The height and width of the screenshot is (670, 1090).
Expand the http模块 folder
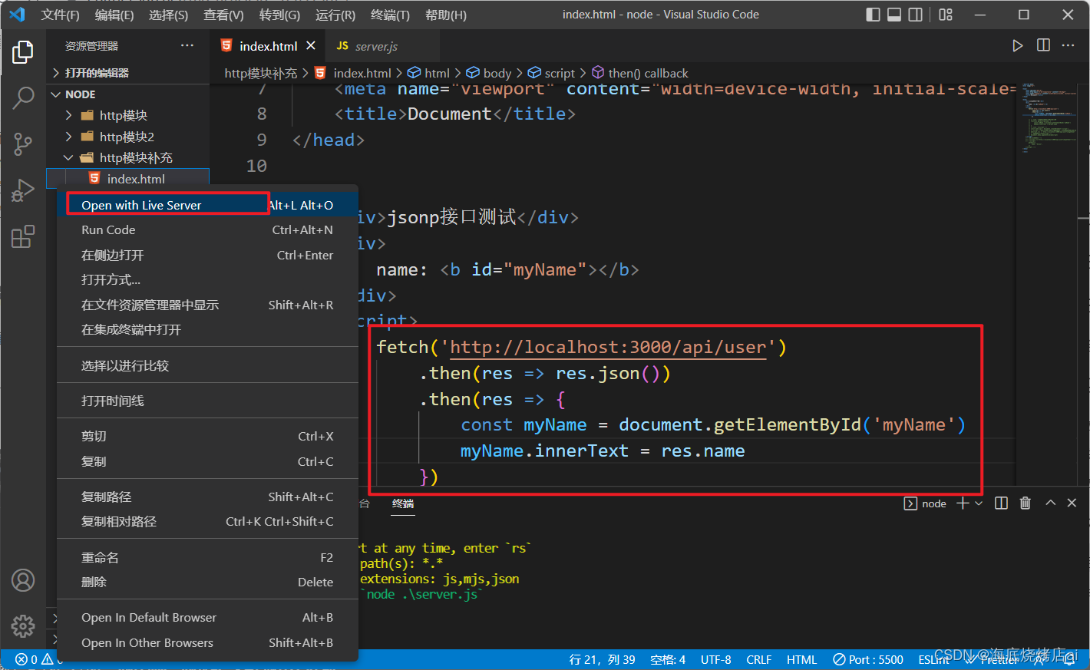click(123, 115)
